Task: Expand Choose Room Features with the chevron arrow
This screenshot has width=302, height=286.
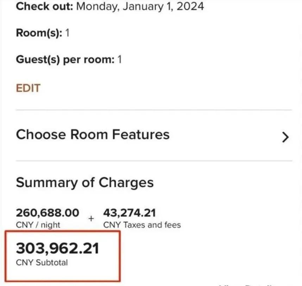Action: tap(285, 137)
